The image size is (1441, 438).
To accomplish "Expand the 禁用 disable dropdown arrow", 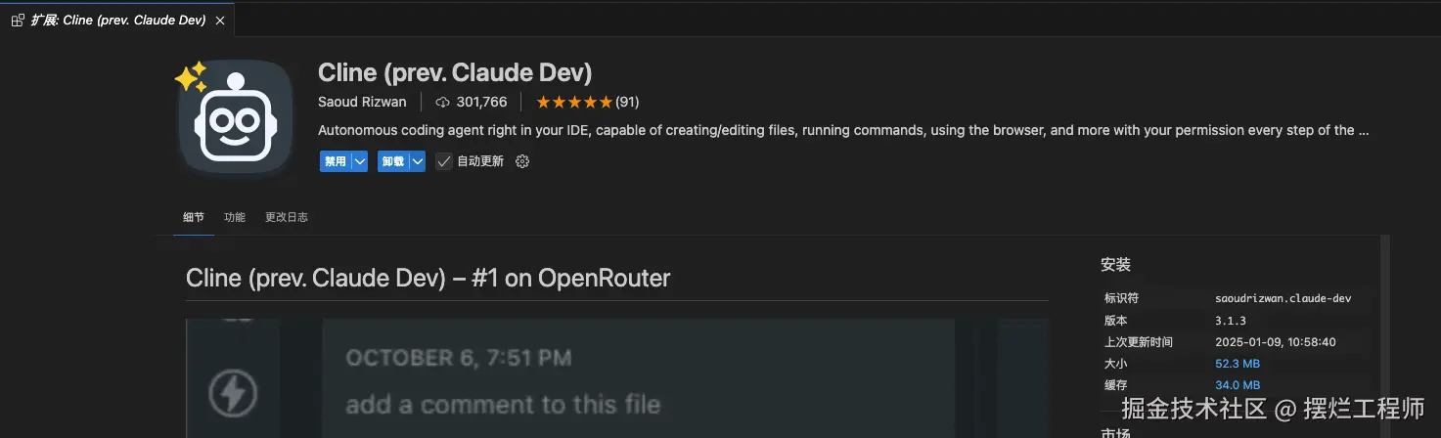I will 359,161.
